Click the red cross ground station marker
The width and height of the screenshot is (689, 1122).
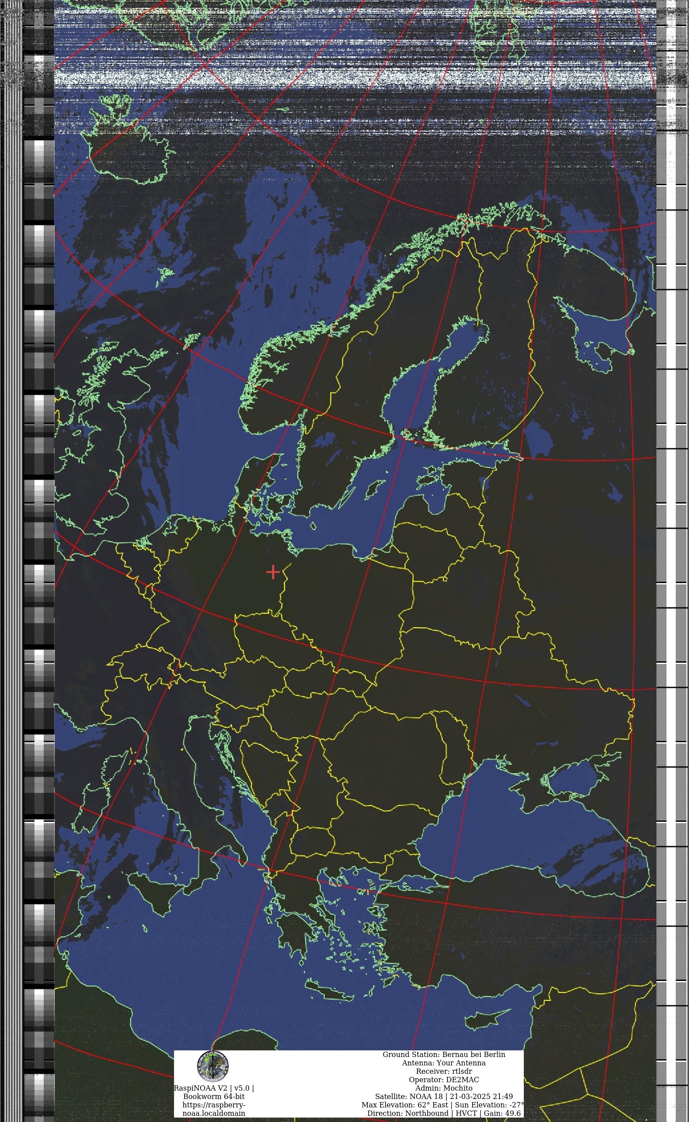(273, 572)
